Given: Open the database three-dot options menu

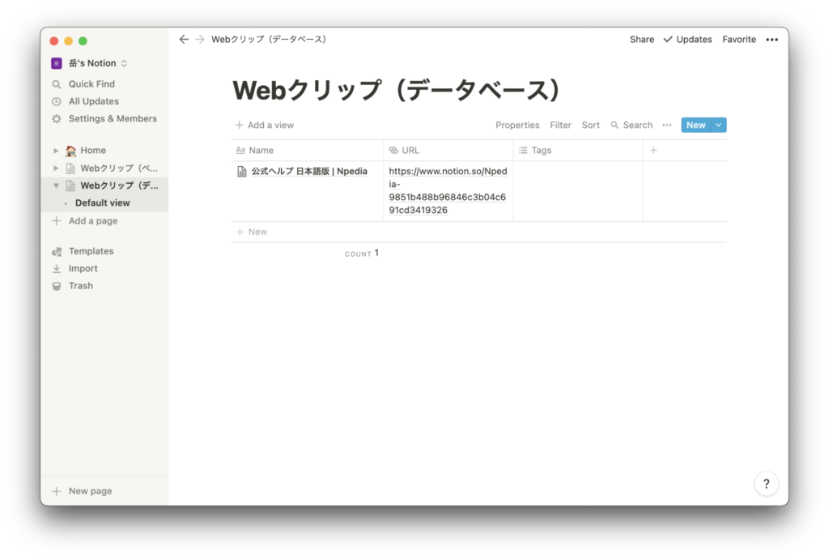Looking at the screenshot, I should click(667, 126).
